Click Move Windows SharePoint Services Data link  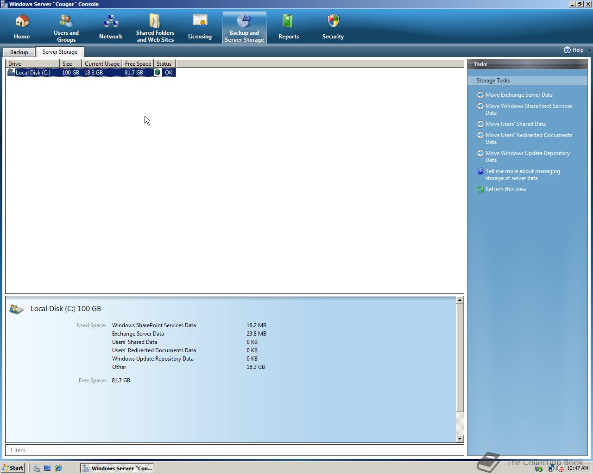529,109
